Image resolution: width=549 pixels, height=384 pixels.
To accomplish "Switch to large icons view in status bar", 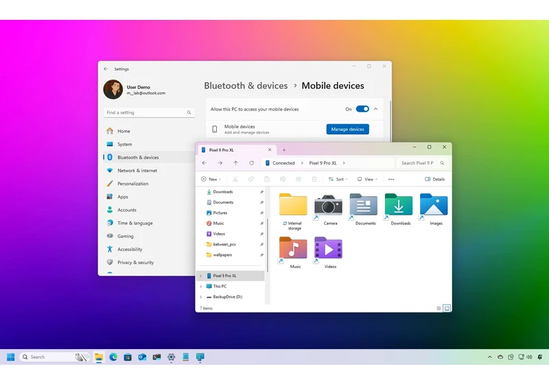I will [x=447, y=309].
